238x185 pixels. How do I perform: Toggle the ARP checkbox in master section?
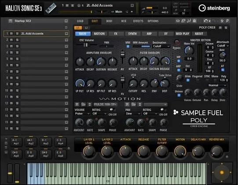(179, 70)
